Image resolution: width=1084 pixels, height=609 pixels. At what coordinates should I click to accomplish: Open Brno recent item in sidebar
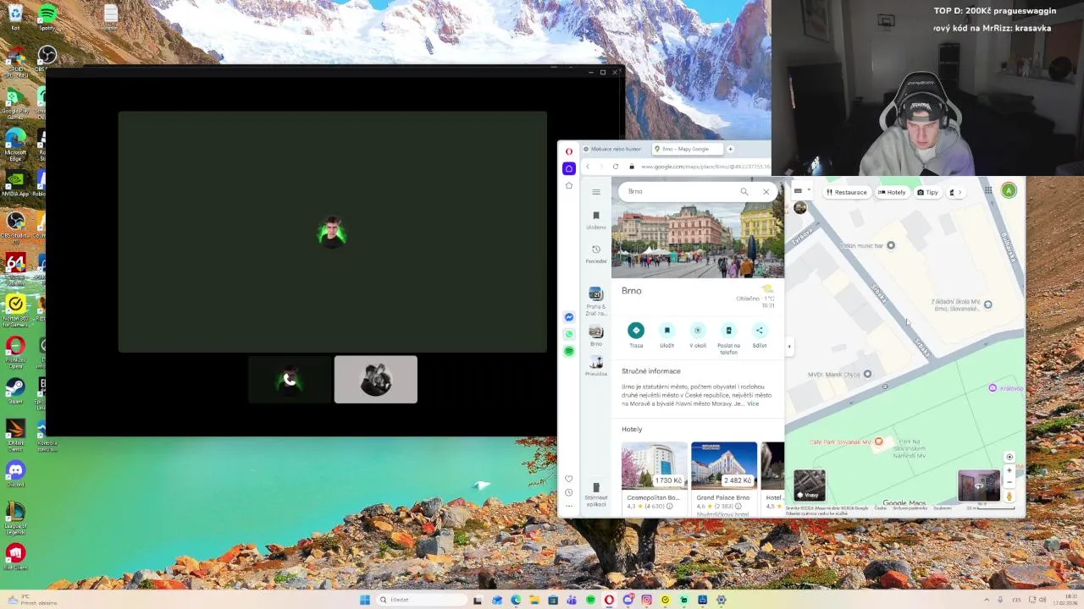tap(596, 336)
